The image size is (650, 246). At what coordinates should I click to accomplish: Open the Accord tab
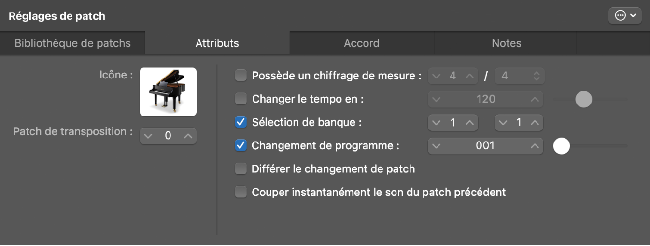(362, 43)
